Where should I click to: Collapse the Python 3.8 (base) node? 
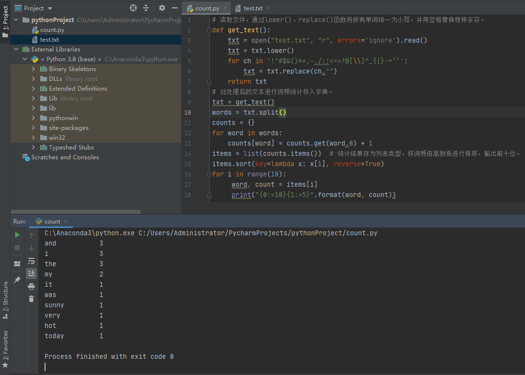25,59
